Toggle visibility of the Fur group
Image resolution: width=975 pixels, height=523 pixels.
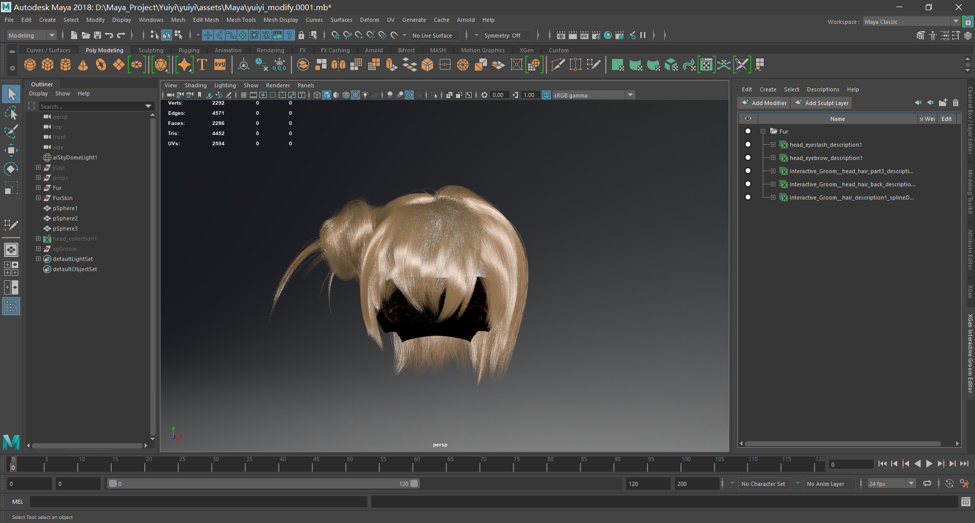pyautogui.click(x=748, y=131)
